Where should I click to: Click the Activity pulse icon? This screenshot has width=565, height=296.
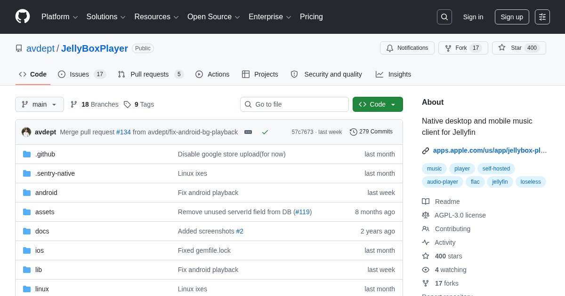coord(426,242)
